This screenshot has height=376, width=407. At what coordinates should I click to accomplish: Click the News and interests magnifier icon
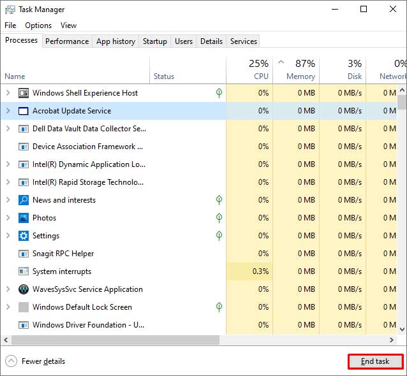[24, 200]
